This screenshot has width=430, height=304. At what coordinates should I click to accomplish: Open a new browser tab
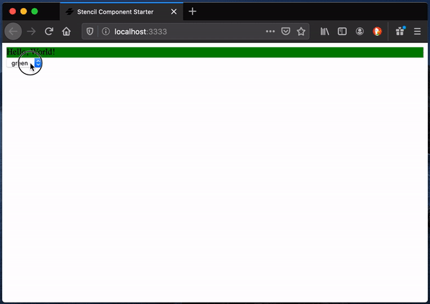pos(193,11)
